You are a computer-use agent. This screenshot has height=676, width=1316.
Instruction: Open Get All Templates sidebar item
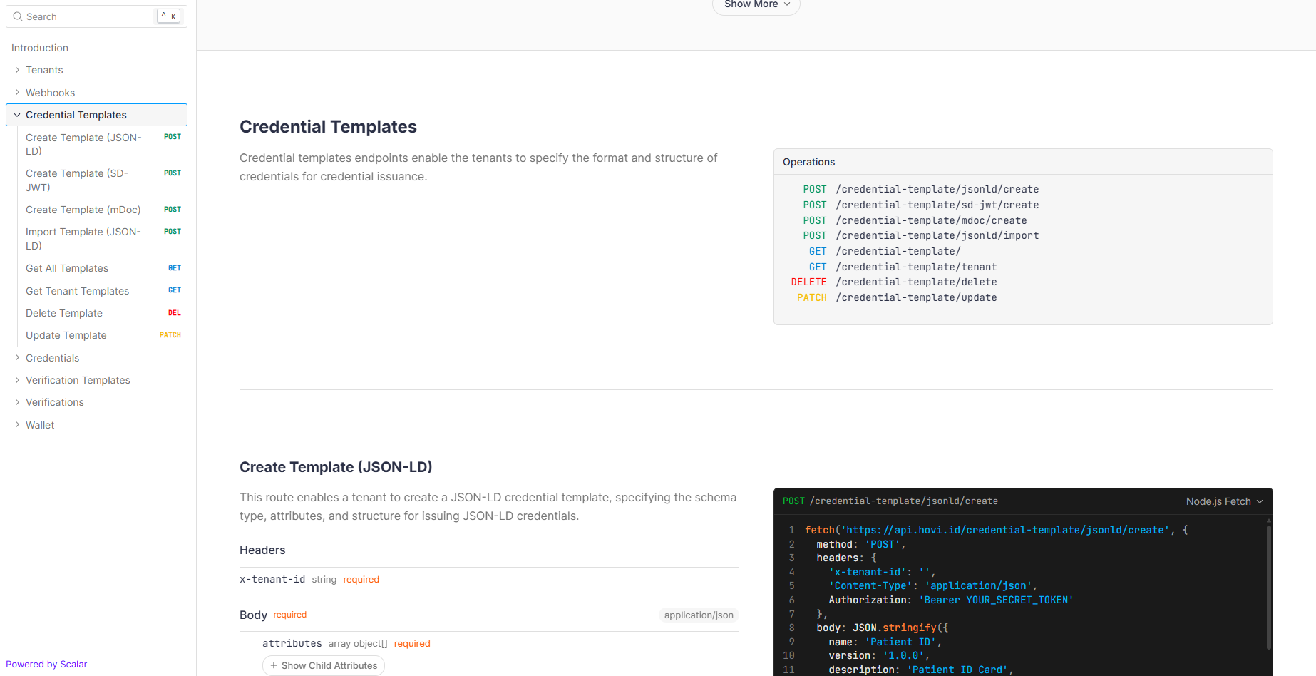67,268
